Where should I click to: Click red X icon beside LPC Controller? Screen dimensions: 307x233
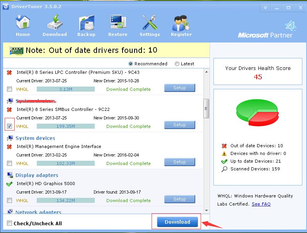9,73
